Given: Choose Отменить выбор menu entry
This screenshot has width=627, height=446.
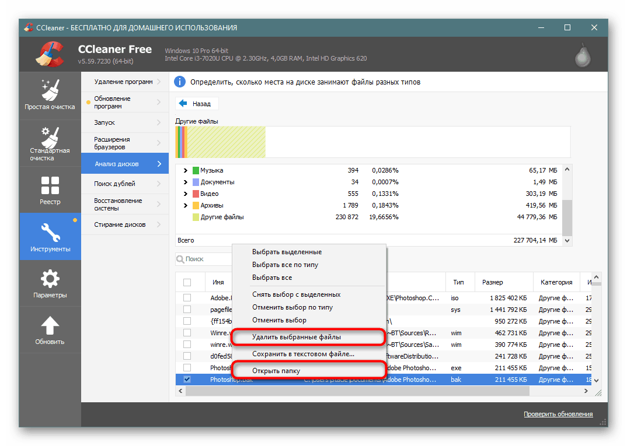Looking at the screenshot, I should point(309,320).
